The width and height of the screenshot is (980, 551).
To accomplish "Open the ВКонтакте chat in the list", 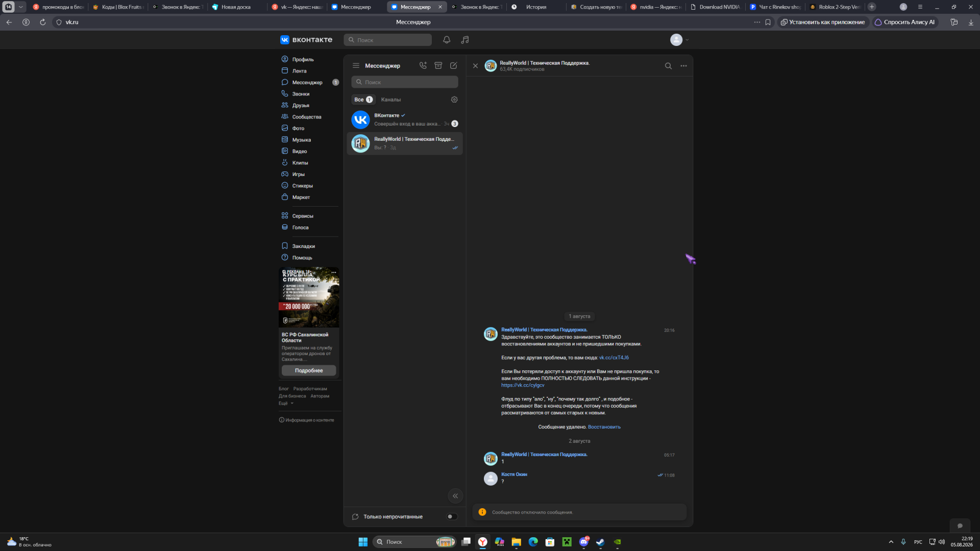I will (405, 120).
